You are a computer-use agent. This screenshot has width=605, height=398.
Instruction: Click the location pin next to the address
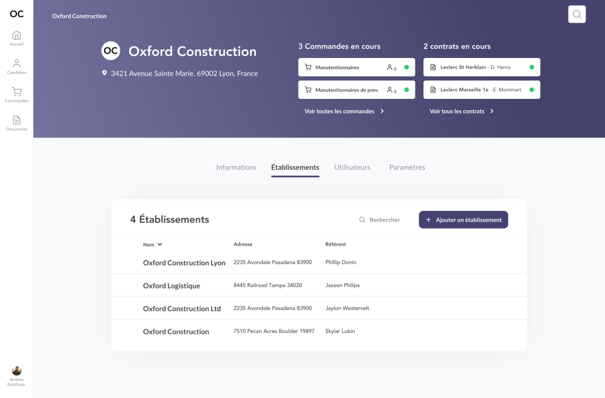pyautogui.click(x=104, y=73)
